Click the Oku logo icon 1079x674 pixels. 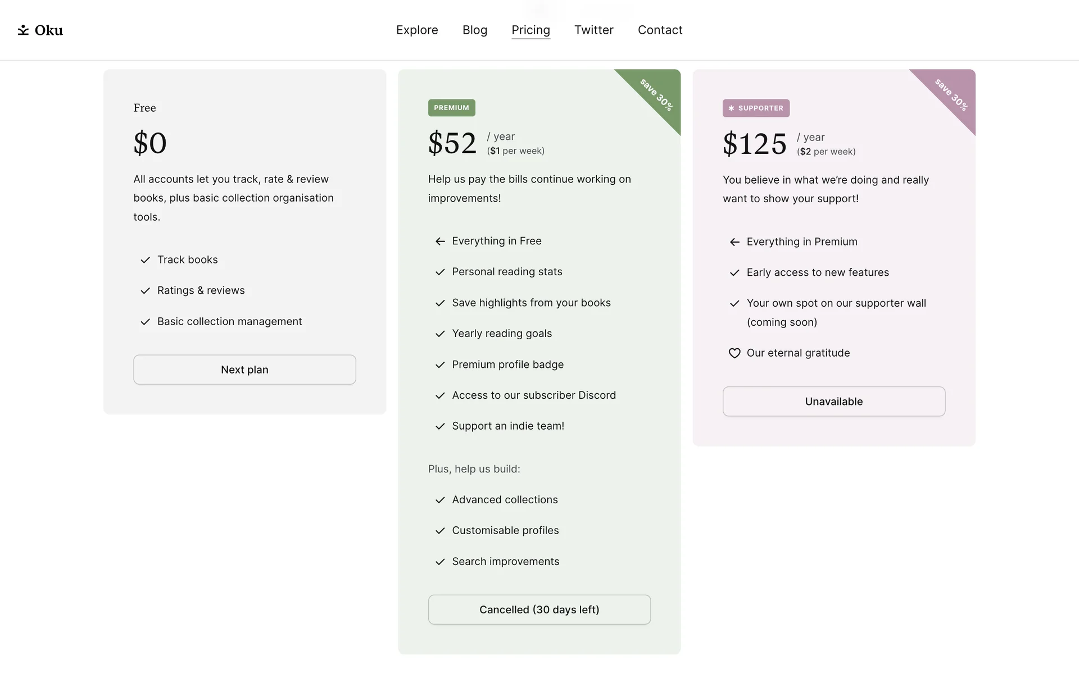23,30
